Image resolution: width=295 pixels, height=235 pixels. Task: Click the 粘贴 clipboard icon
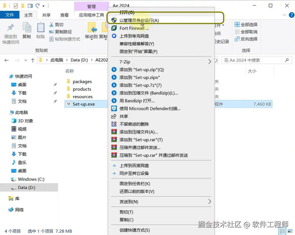pos(41,27)
